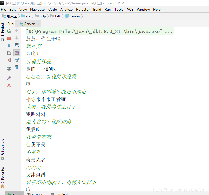Screen dimensions: 209x195
Task: Click the udp breadcrumb folder
Action: pos(40,16)
